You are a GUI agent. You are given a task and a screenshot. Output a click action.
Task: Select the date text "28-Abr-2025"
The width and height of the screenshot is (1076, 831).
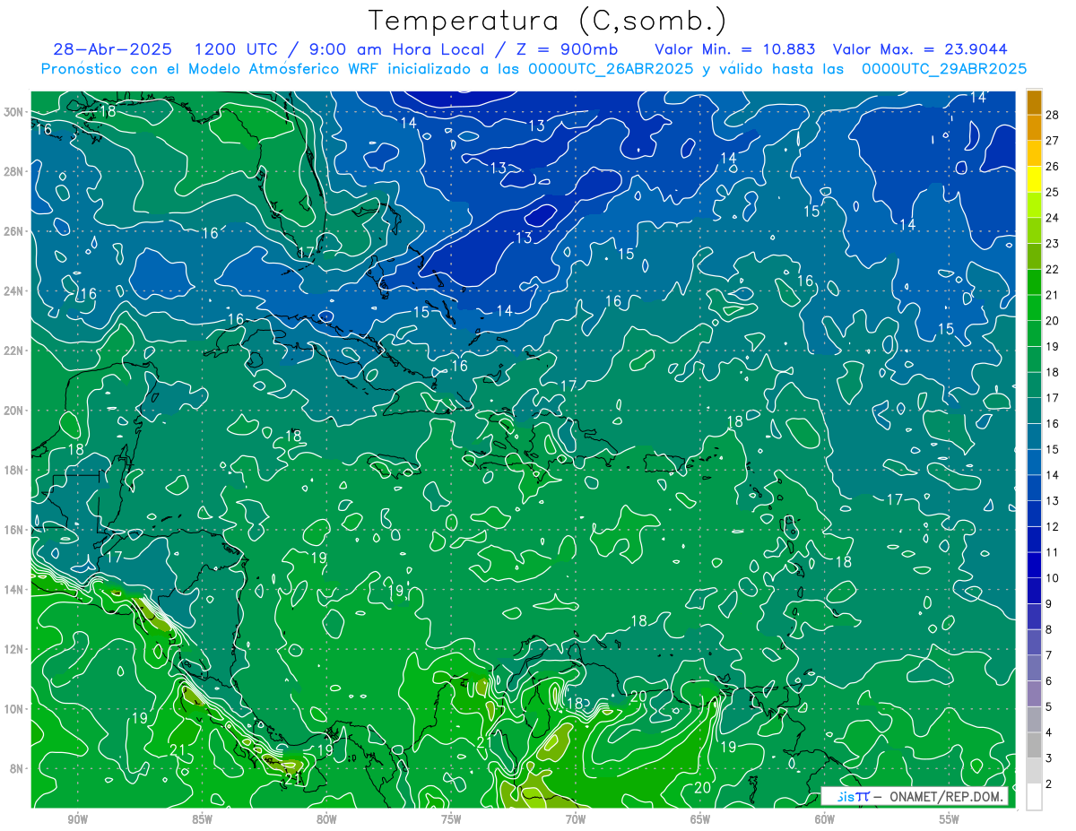(112, 49)
